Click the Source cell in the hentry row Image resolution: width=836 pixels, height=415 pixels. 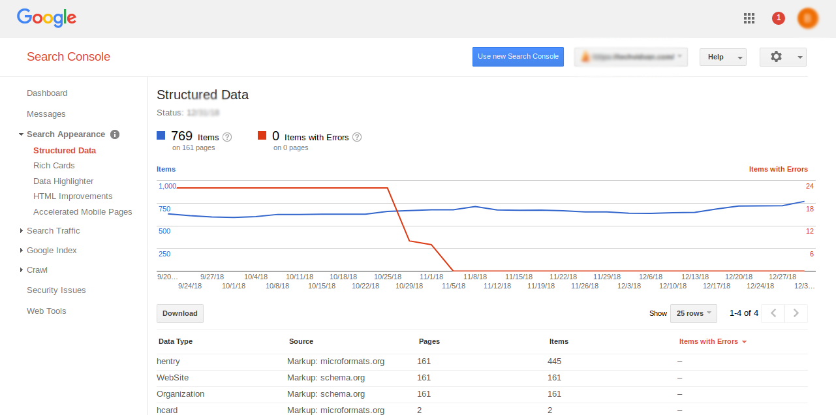(x=336, y=361)
